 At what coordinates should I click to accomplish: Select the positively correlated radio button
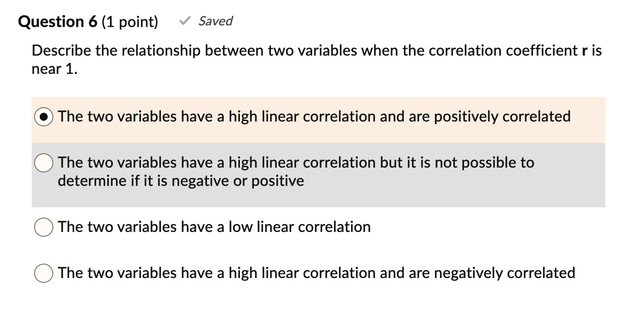pyautogui.click(x=44, y=117)
